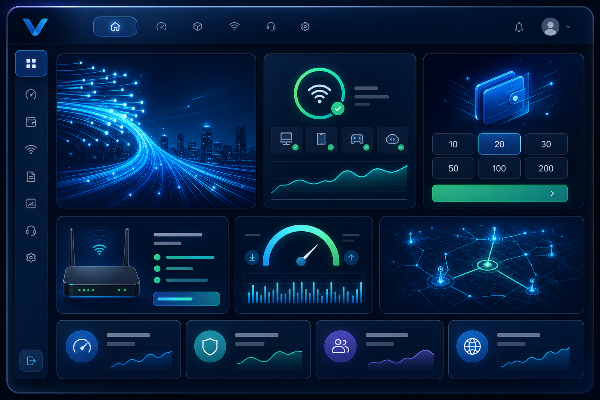Open the chart analytics icon in sidebar

point(31,204)
